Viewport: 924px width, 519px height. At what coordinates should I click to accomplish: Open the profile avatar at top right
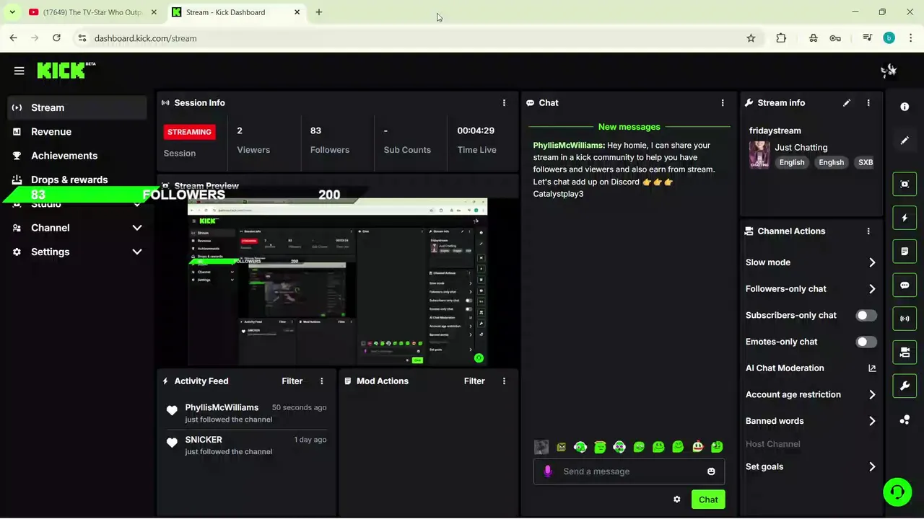point(889,71)
